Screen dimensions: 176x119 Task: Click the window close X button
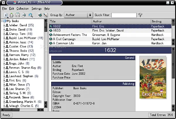coord(4,3)
